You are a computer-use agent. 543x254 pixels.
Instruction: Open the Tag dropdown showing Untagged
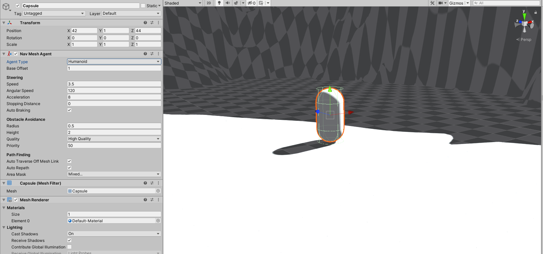click(x=54, y=13)
